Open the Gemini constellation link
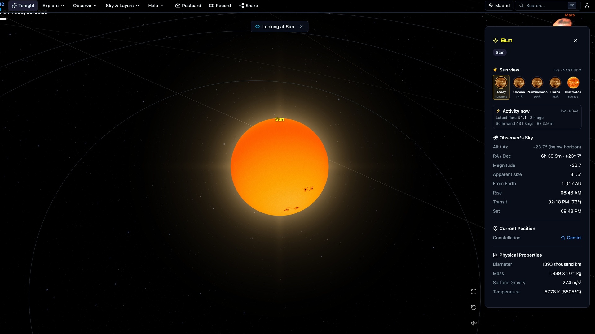Viewport: 595px width, 334px height. click(571, 238)
